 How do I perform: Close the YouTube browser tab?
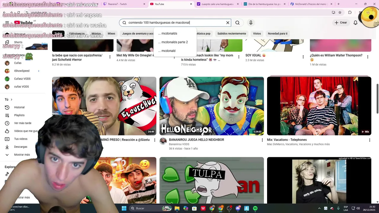pos(191,4)
